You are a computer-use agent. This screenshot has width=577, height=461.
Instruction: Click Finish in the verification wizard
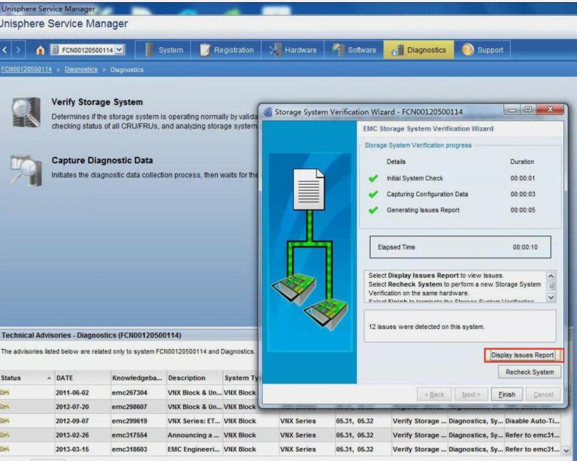507,395
